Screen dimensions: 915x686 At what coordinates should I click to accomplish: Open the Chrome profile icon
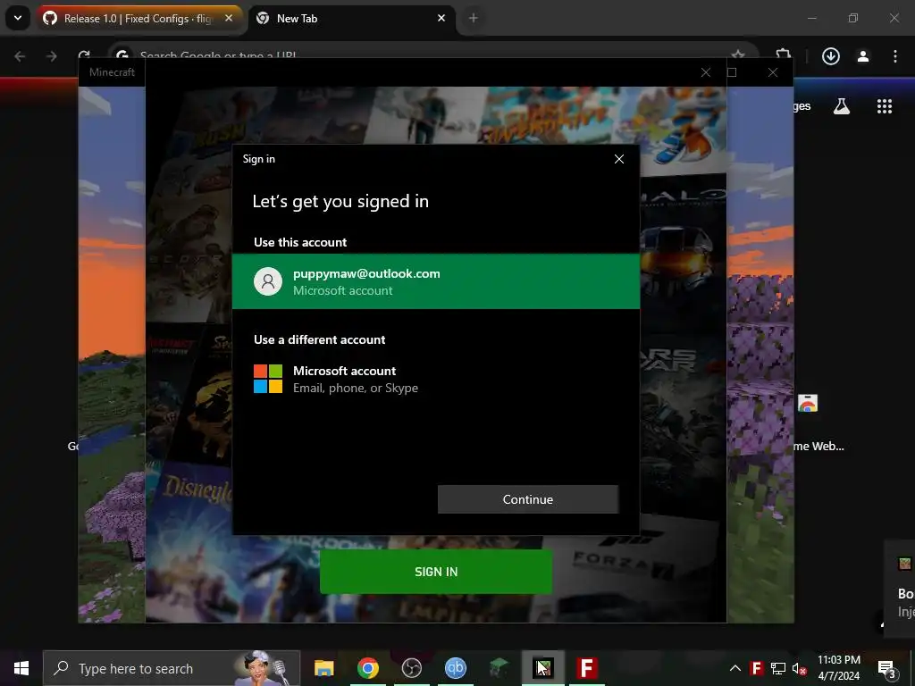(x=863, y=56)
